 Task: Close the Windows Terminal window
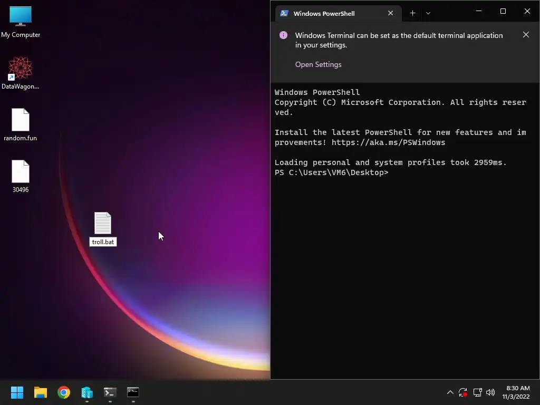[x=527, y=12]
